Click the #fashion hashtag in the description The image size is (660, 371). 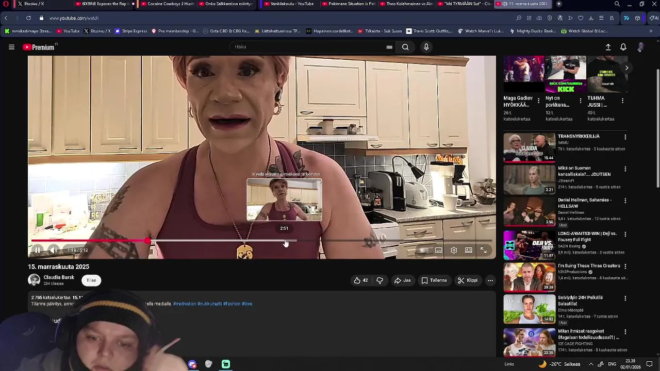(x=232, y=303)
